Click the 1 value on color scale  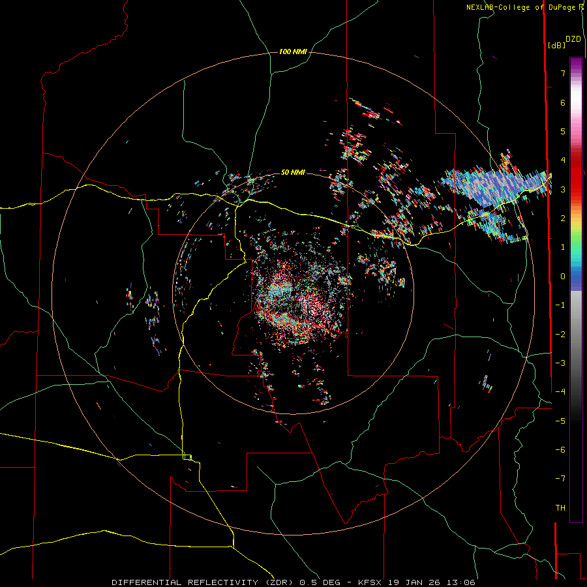(563, 247)
